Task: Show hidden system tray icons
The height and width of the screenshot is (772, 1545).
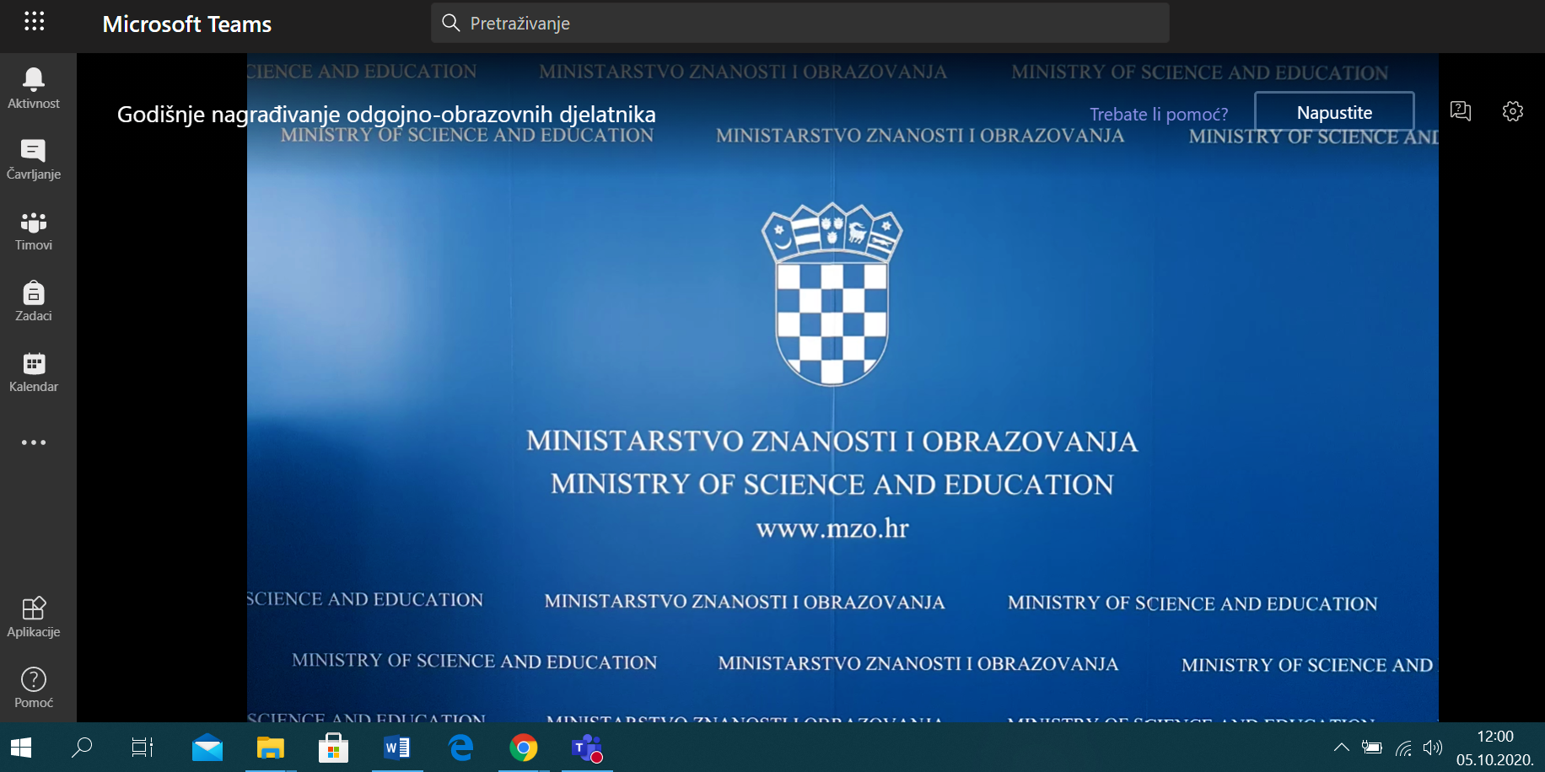Action: 1341,747
